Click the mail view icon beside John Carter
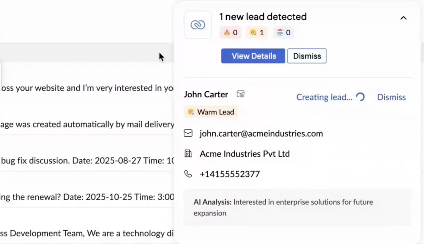This screenshot has height=244, width=424. pyautogui.click(x=241, y=94)
